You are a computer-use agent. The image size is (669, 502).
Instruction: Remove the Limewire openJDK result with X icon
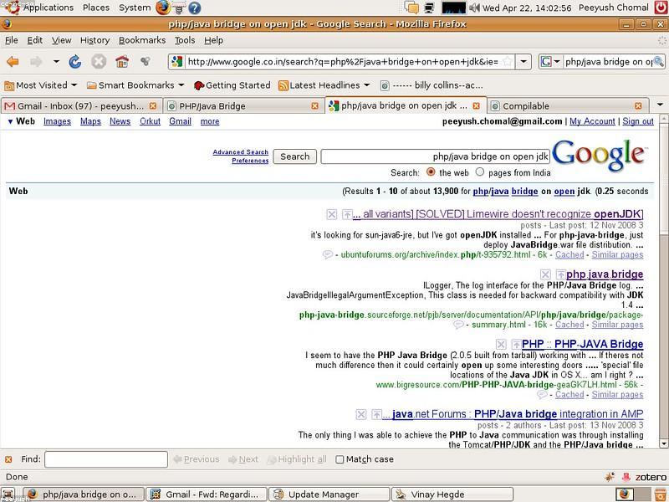[331, 214]
